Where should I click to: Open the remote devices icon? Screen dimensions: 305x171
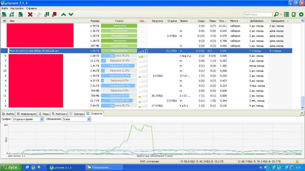pyautogui.click(x=294, y=14)
